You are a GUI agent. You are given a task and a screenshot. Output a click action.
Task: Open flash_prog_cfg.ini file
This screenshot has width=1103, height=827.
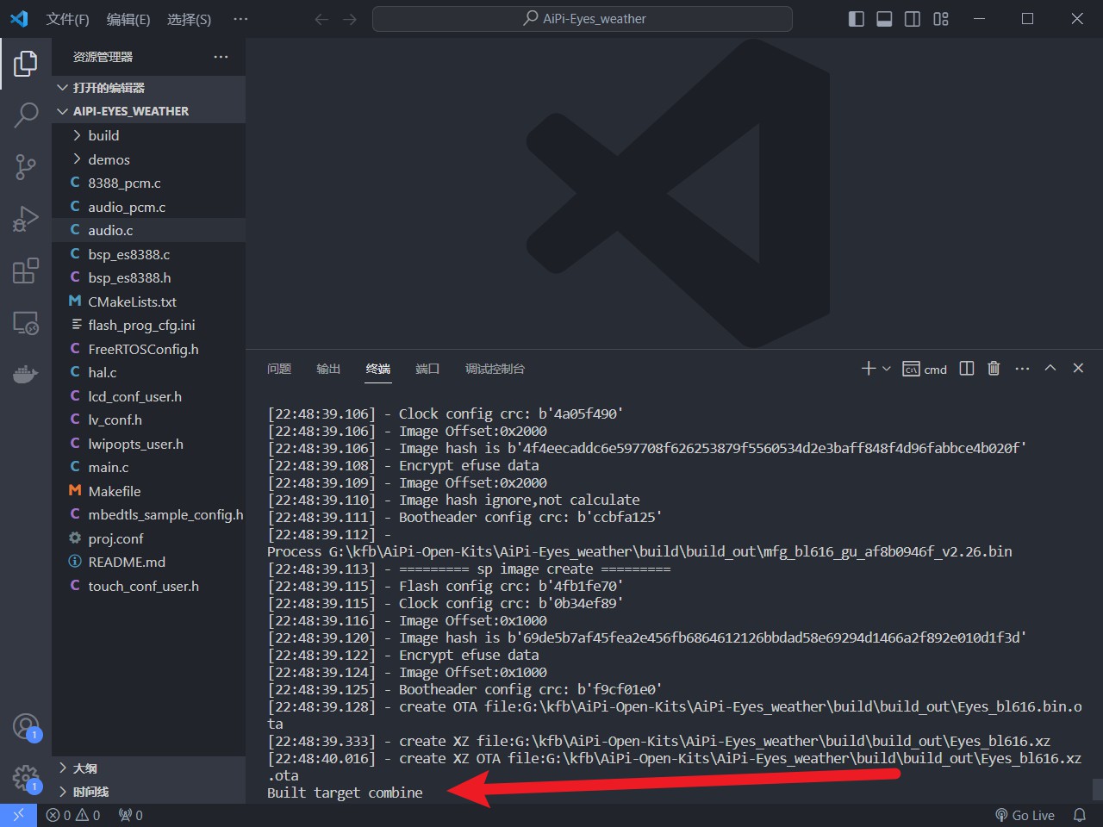pos(148,325)
